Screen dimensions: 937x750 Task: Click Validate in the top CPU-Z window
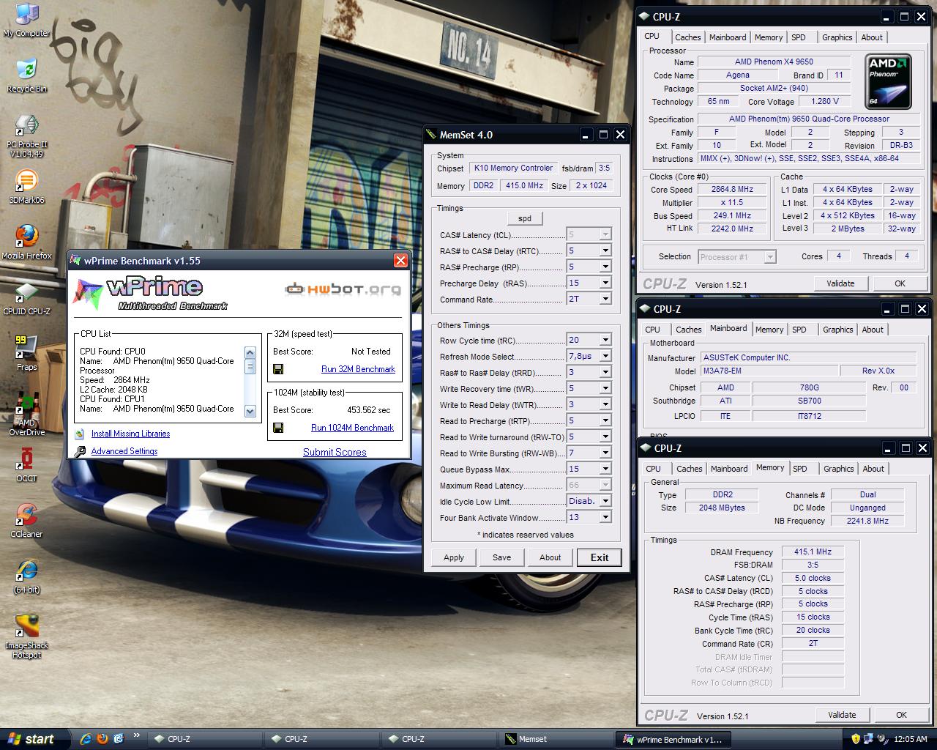[x=840, y=283]
